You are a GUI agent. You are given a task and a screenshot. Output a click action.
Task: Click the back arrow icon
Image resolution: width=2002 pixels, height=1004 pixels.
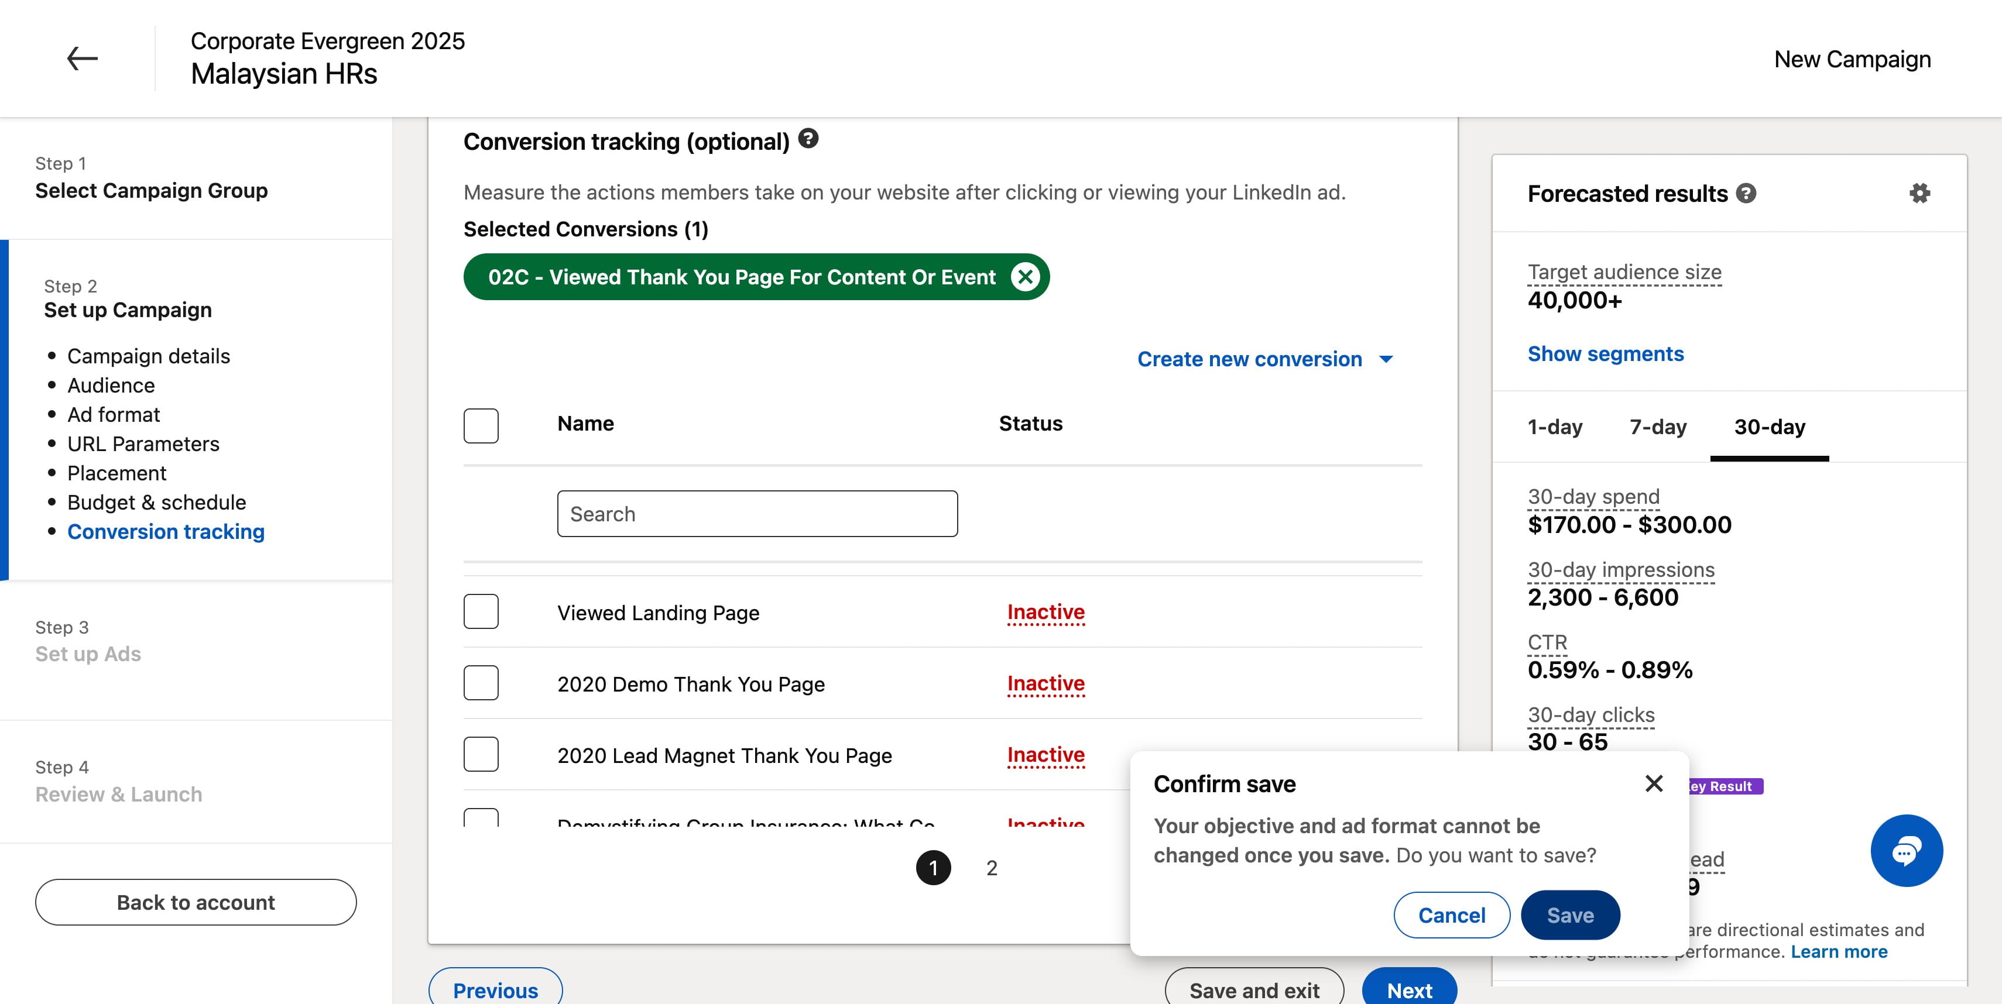[81, 59]
